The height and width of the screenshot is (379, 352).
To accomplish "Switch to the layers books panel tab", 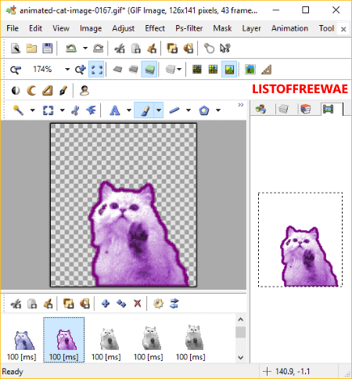I will [x=305, y=109].
